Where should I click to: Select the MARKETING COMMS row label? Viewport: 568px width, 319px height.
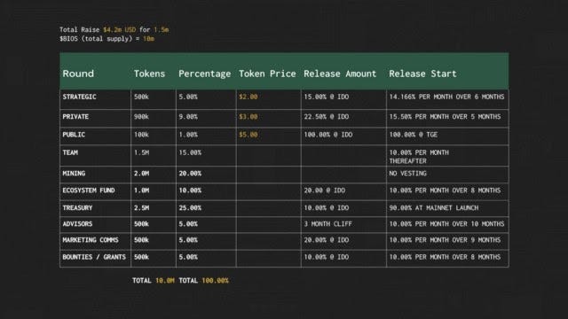pyautogui.click(x=91, y=240)
